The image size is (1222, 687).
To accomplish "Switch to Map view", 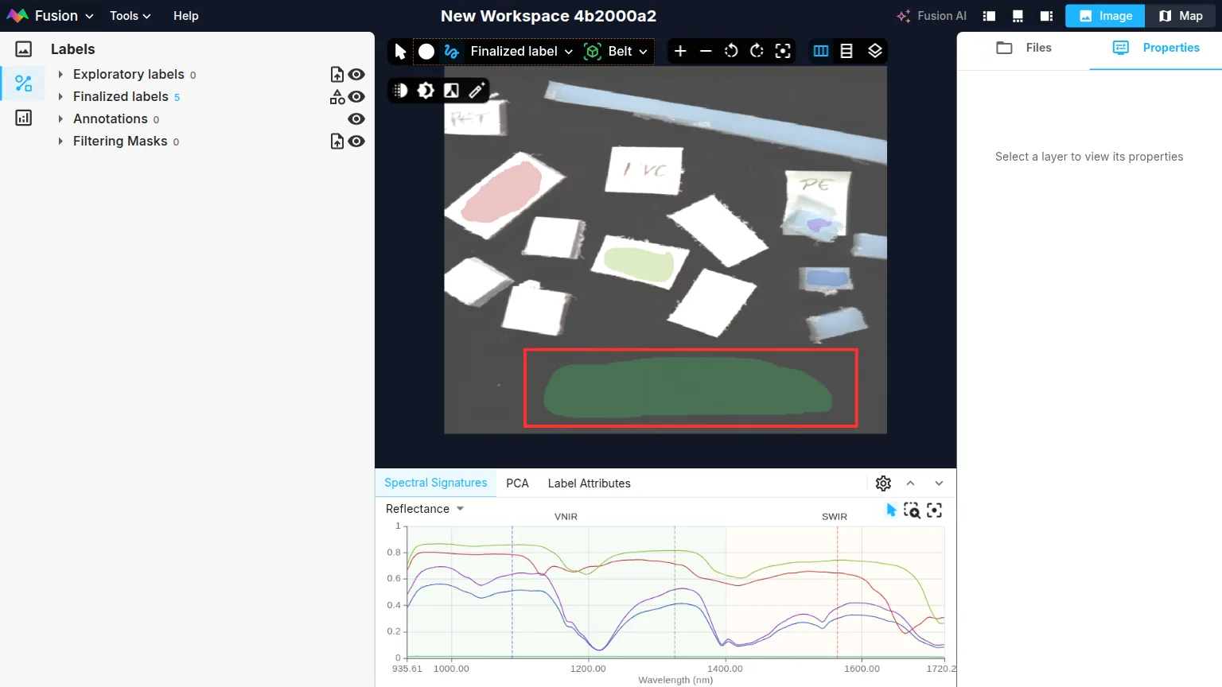I will pyautogui.click(x=1181, y=16).
